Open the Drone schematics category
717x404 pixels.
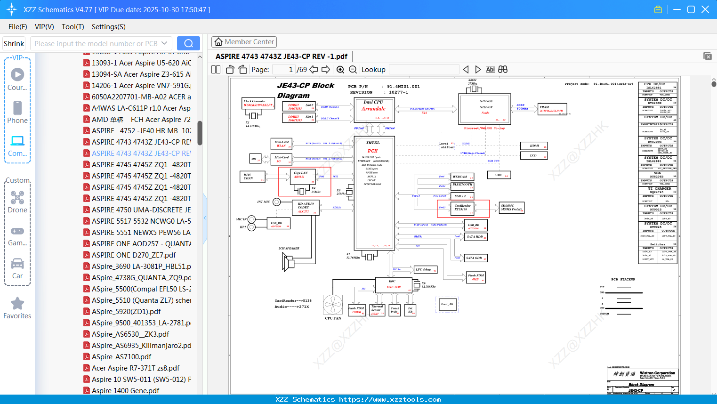tap(17, 202)
